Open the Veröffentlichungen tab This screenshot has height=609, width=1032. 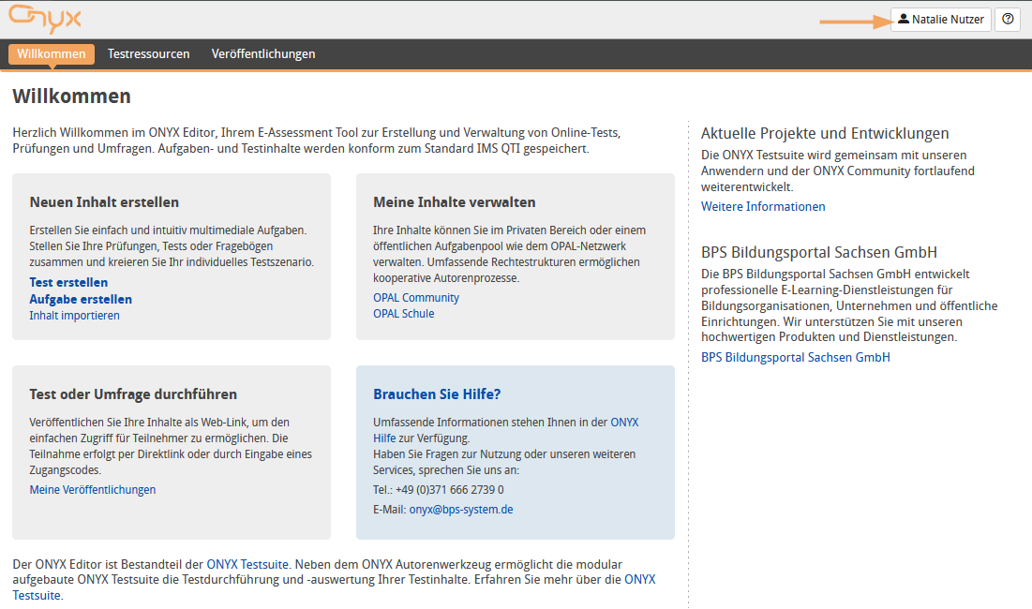(x=263, y=54)
